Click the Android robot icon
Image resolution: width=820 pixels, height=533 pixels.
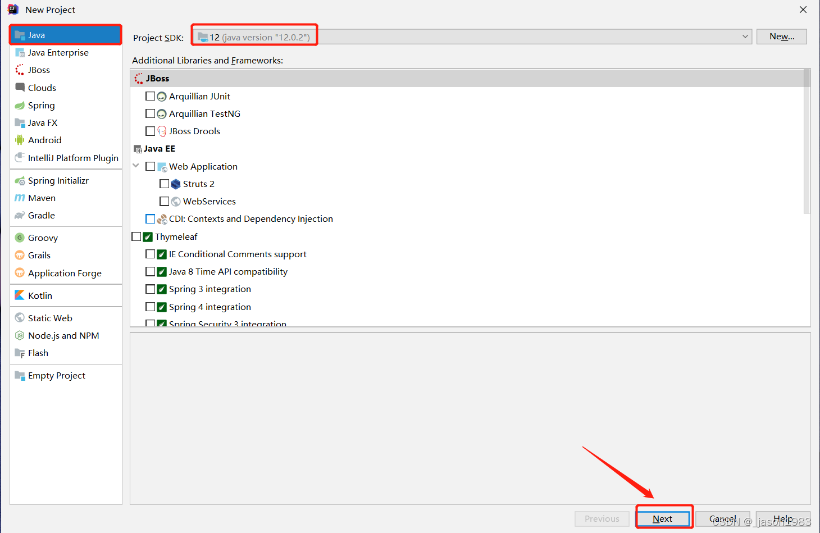(20, 140)
